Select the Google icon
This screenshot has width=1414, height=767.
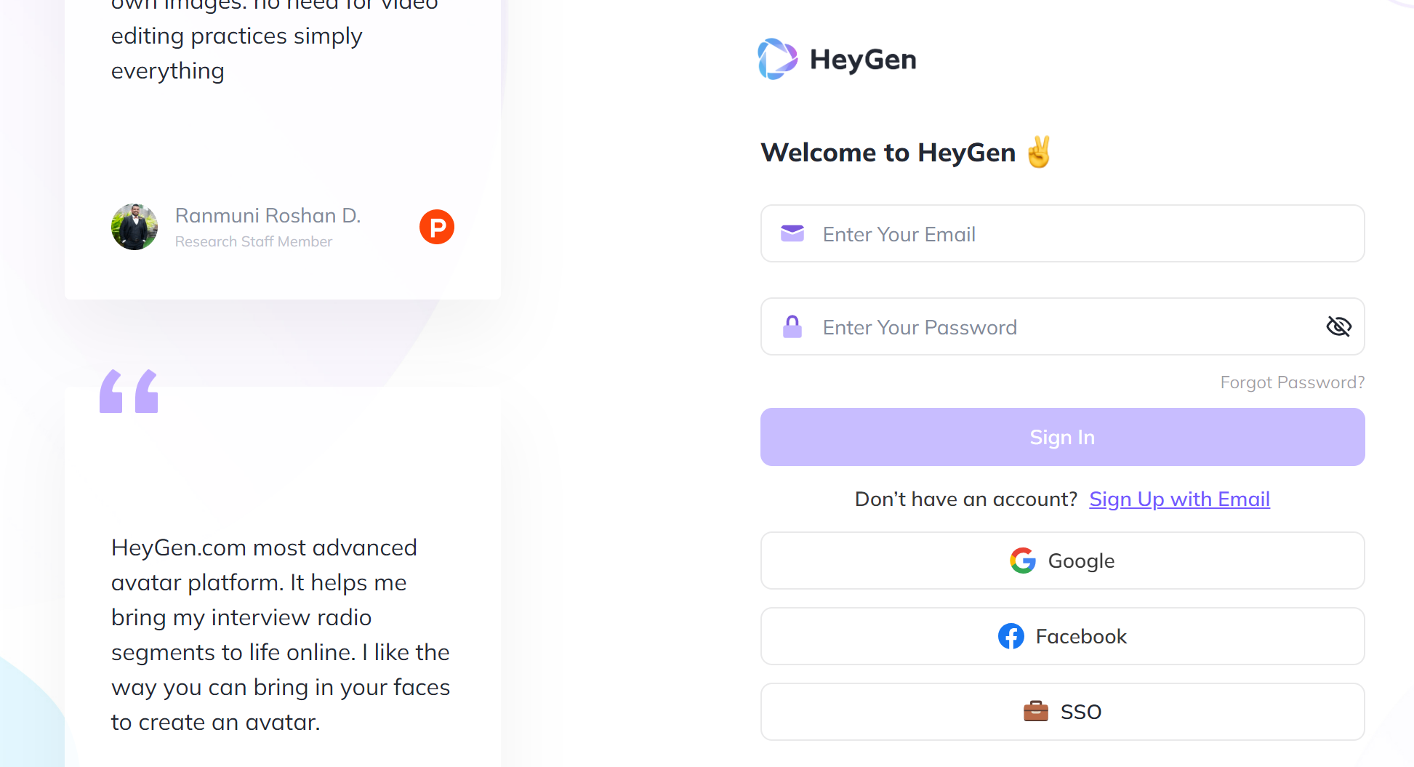click(1021, 561)
